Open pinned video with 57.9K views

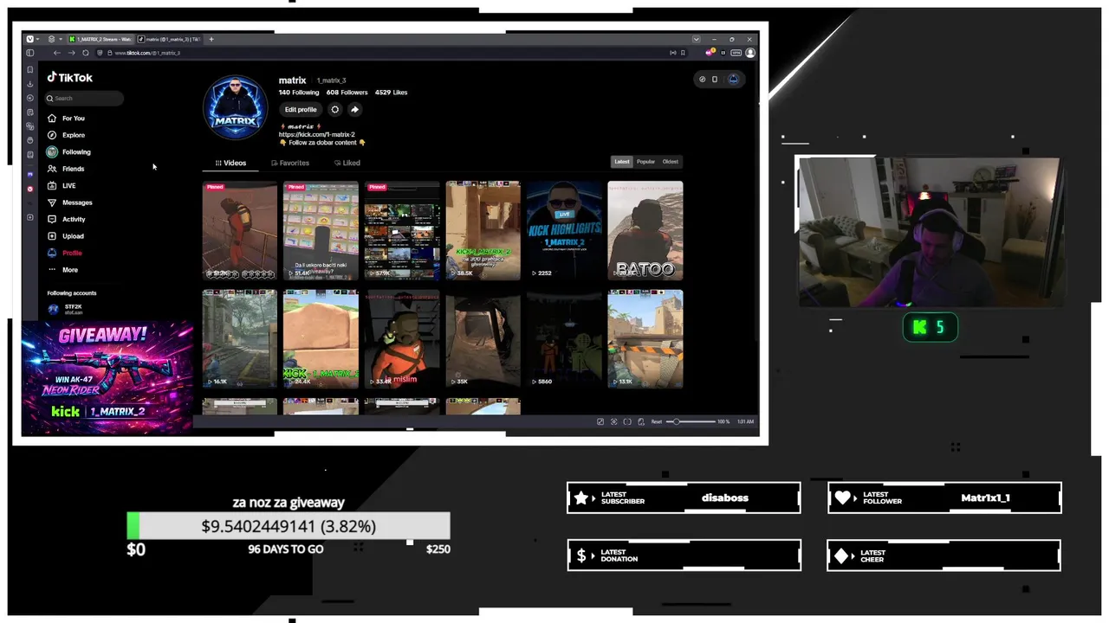click(x=402, y=230)
